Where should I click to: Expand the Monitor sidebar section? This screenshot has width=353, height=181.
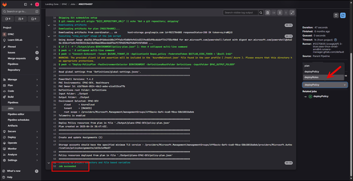point(21,148)
